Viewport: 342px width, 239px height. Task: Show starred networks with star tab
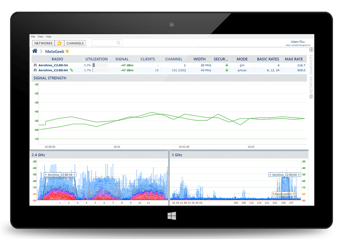coord(59,43)
